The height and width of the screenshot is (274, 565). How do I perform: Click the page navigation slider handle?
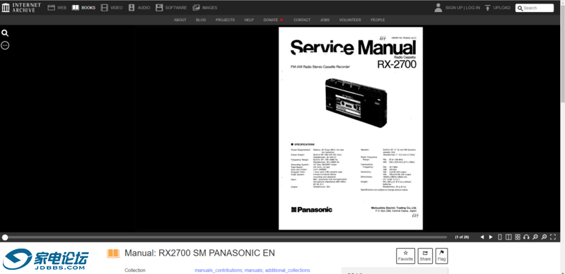(5, 237)
